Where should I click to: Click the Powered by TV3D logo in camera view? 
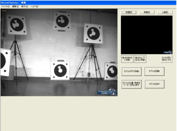point(107,92)
